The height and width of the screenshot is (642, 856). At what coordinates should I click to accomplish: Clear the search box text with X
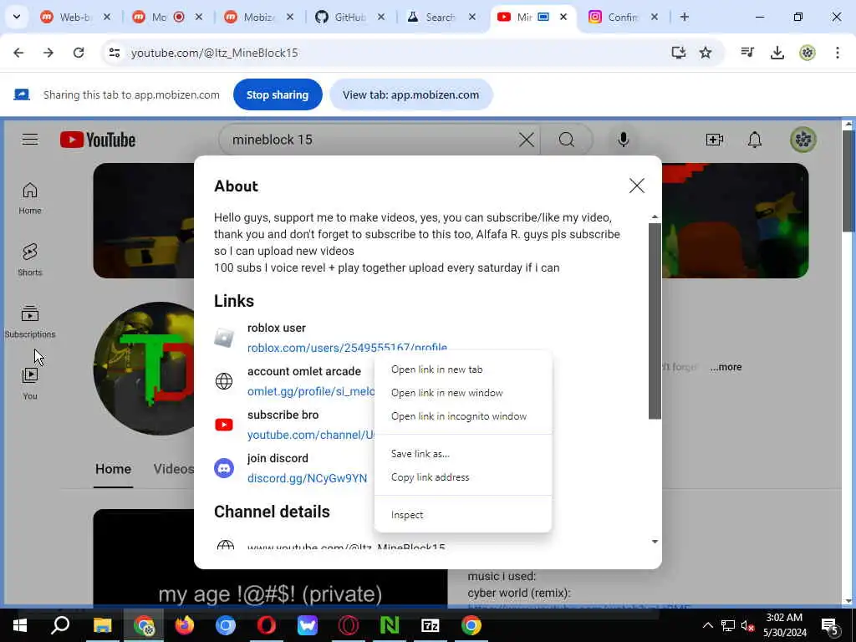pos(527,140)
